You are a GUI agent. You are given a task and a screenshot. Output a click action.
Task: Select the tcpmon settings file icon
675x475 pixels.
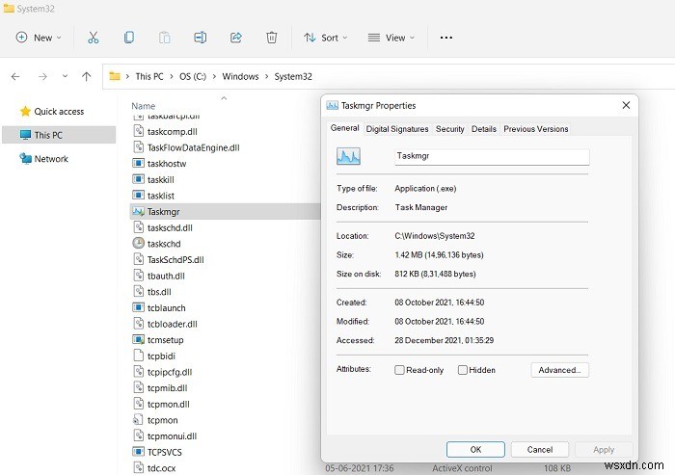point(138,420)
